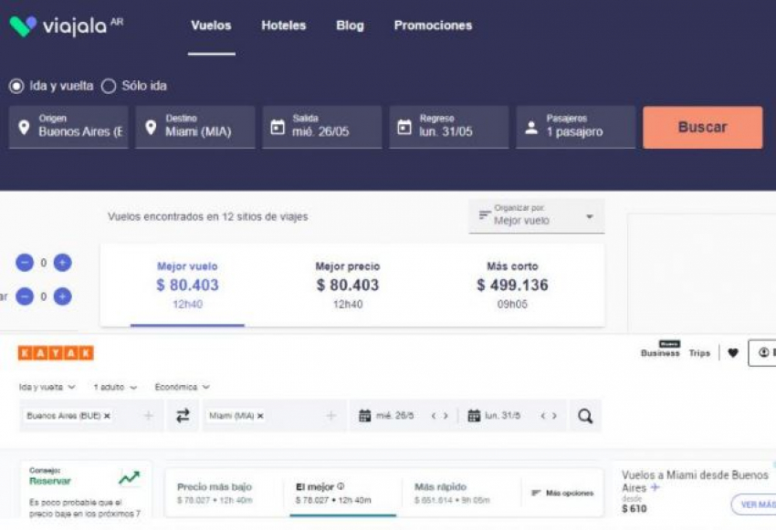Image resolution: width=776 pixels, height=530 pixels.
Task: Open the KAYAK Trips link
Action: tap(699, 353)
